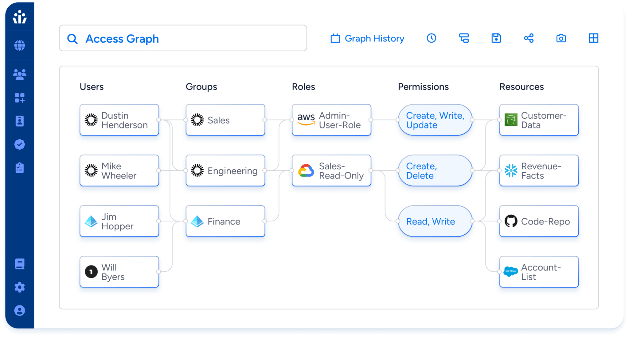Select the Read, Write permission pill
629x337 pixels.
tap(435, 221)
